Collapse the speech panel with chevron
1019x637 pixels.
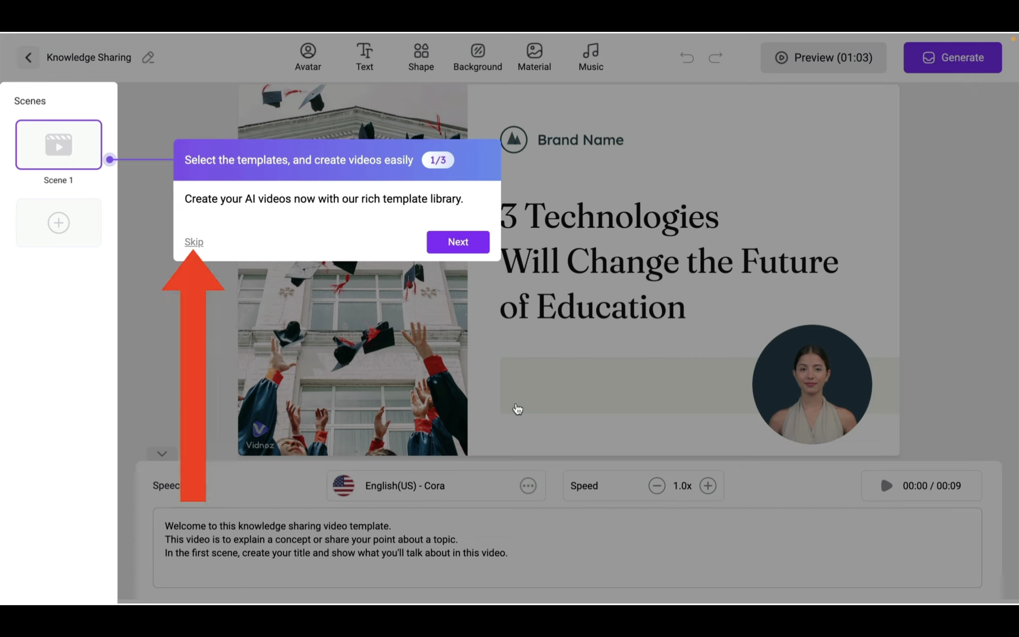(162, 454)
